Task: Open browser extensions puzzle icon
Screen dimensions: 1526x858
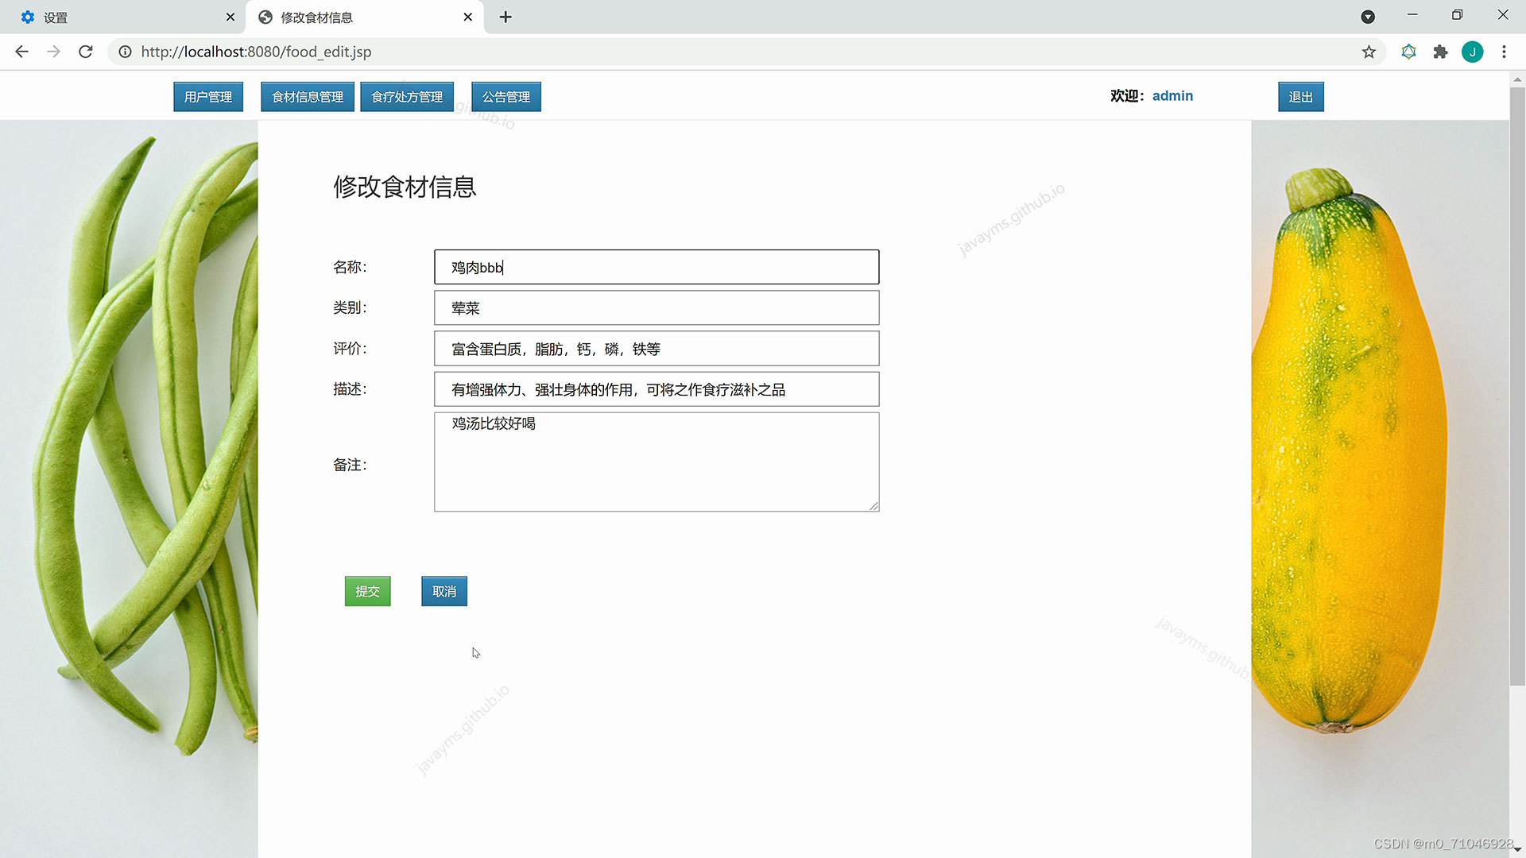Action: click(x=1440, y=52)
